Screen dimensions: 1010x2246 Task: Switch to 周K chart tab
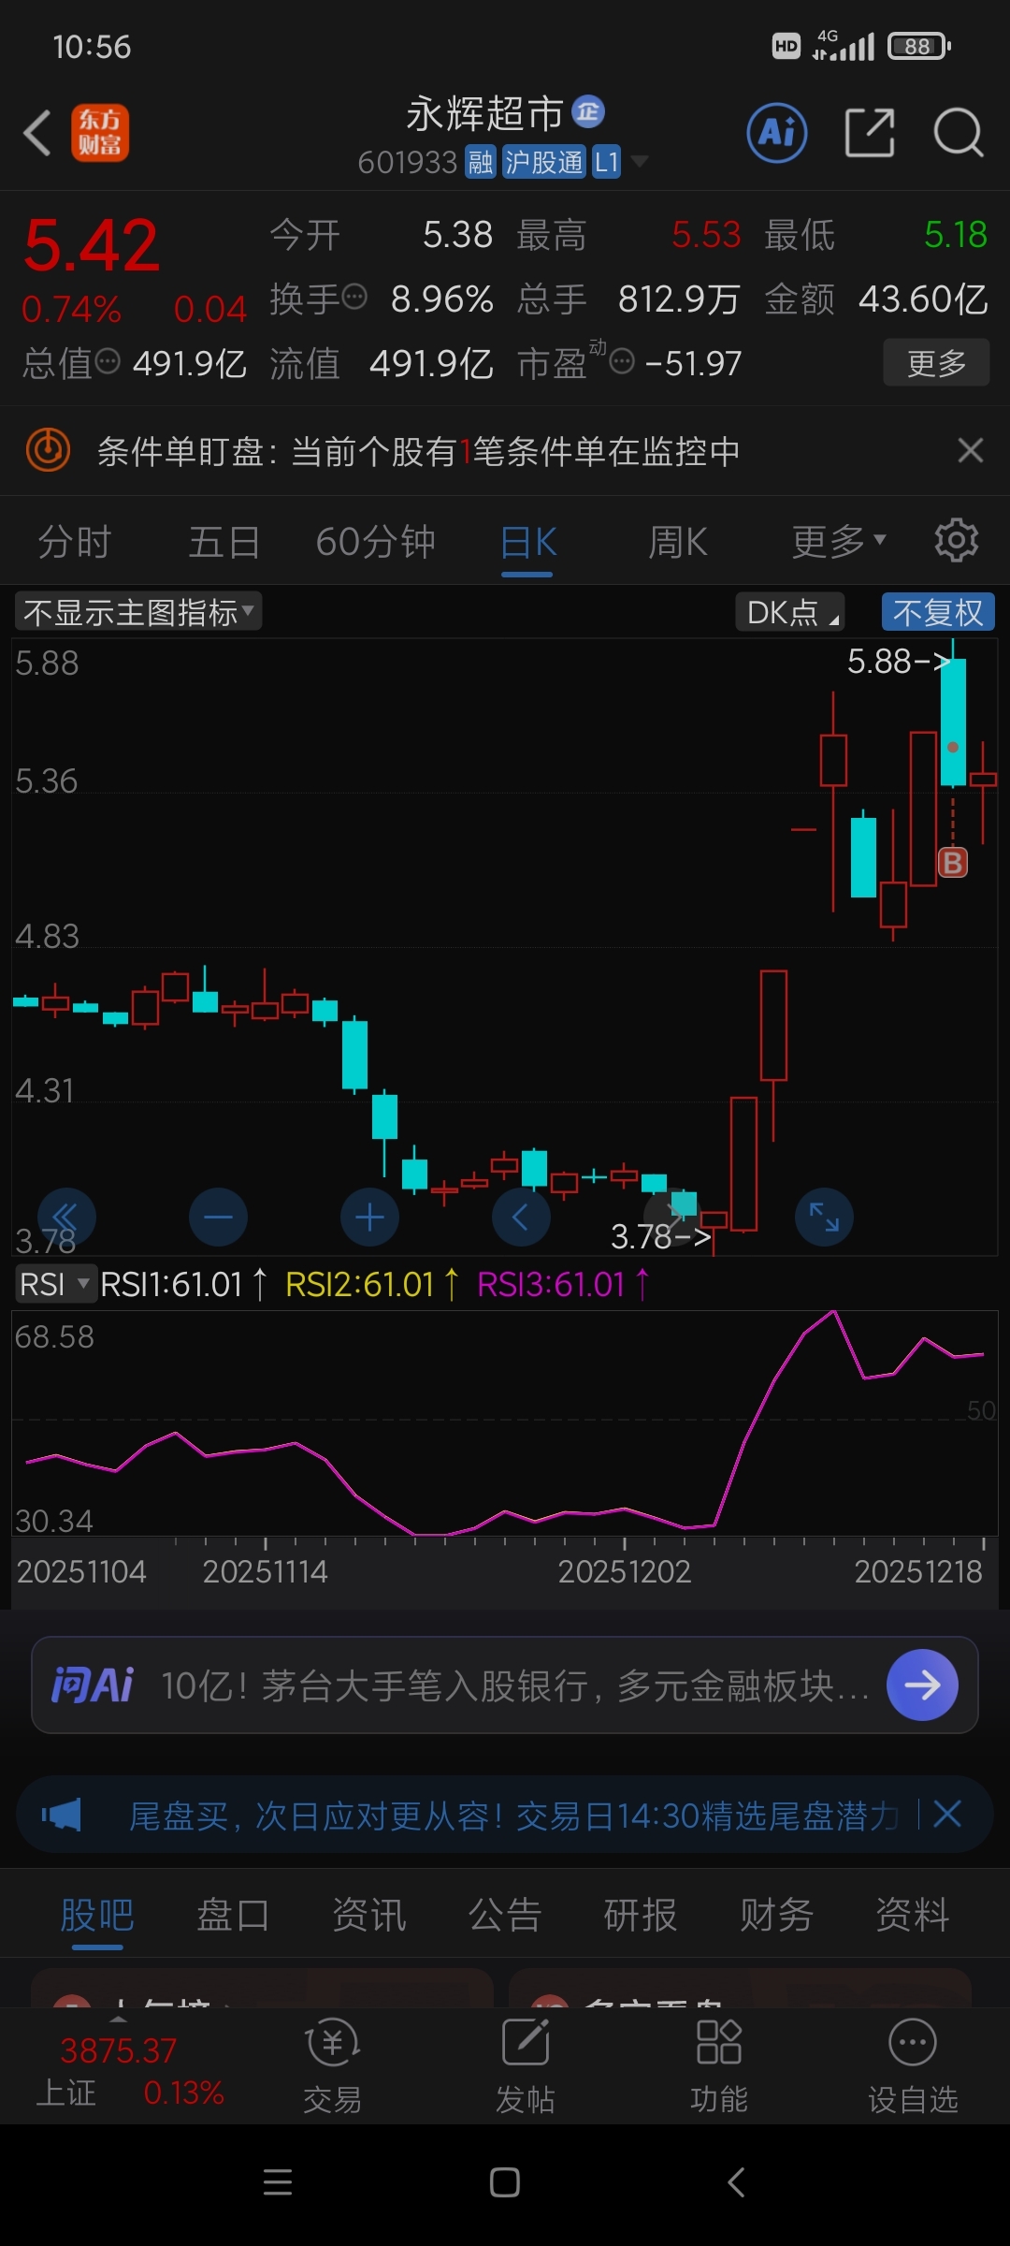pos(678,541)
